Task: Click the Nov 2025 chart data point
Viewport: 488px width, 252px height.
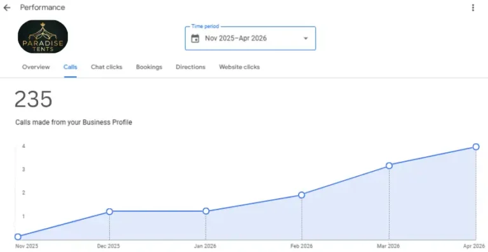Action: [x=18, y=237]
